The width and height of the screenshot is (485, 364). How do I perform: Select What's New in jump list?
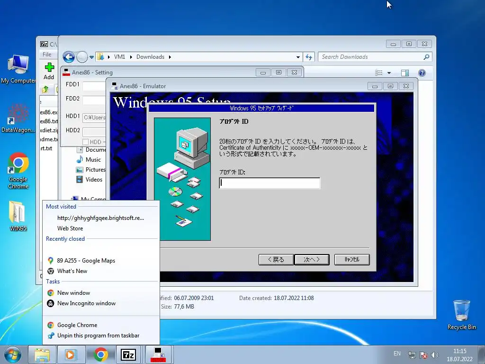point(72,271)
